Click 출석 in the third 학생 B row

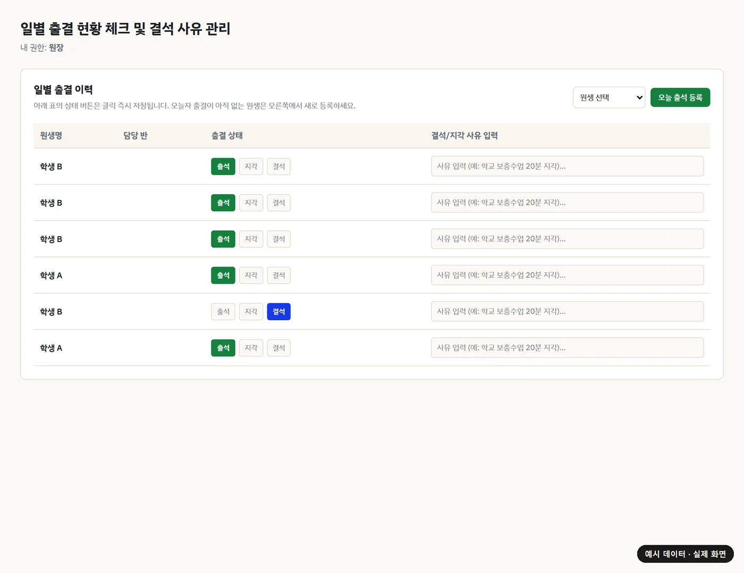pyautogui.click(x=223, y=239)
